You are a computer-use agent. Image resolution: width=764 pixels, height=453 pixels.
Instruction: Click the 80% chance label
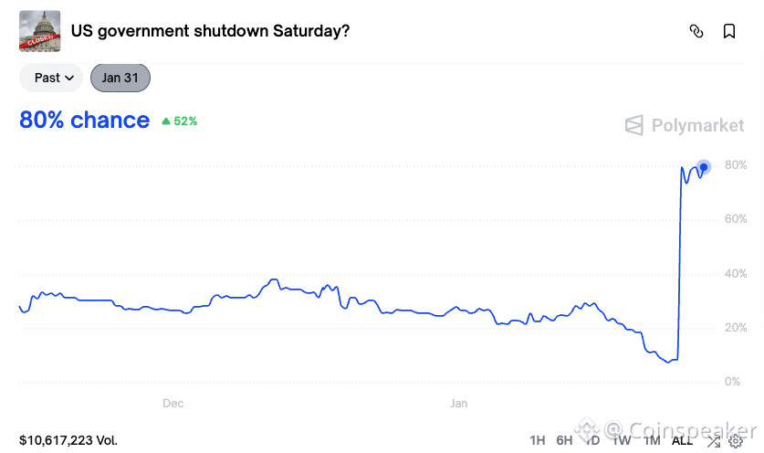[85, 120]
